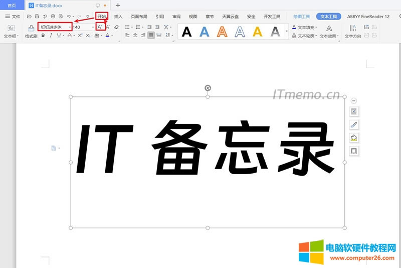Image resolution: width=401 pixels, height=268 pixels.
Task: Select the orange outlined text style preset
Action: (222, 32)
